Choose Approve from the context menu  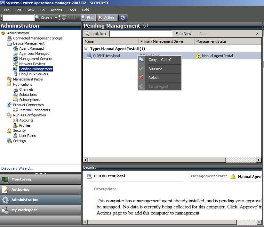point(155,69)
